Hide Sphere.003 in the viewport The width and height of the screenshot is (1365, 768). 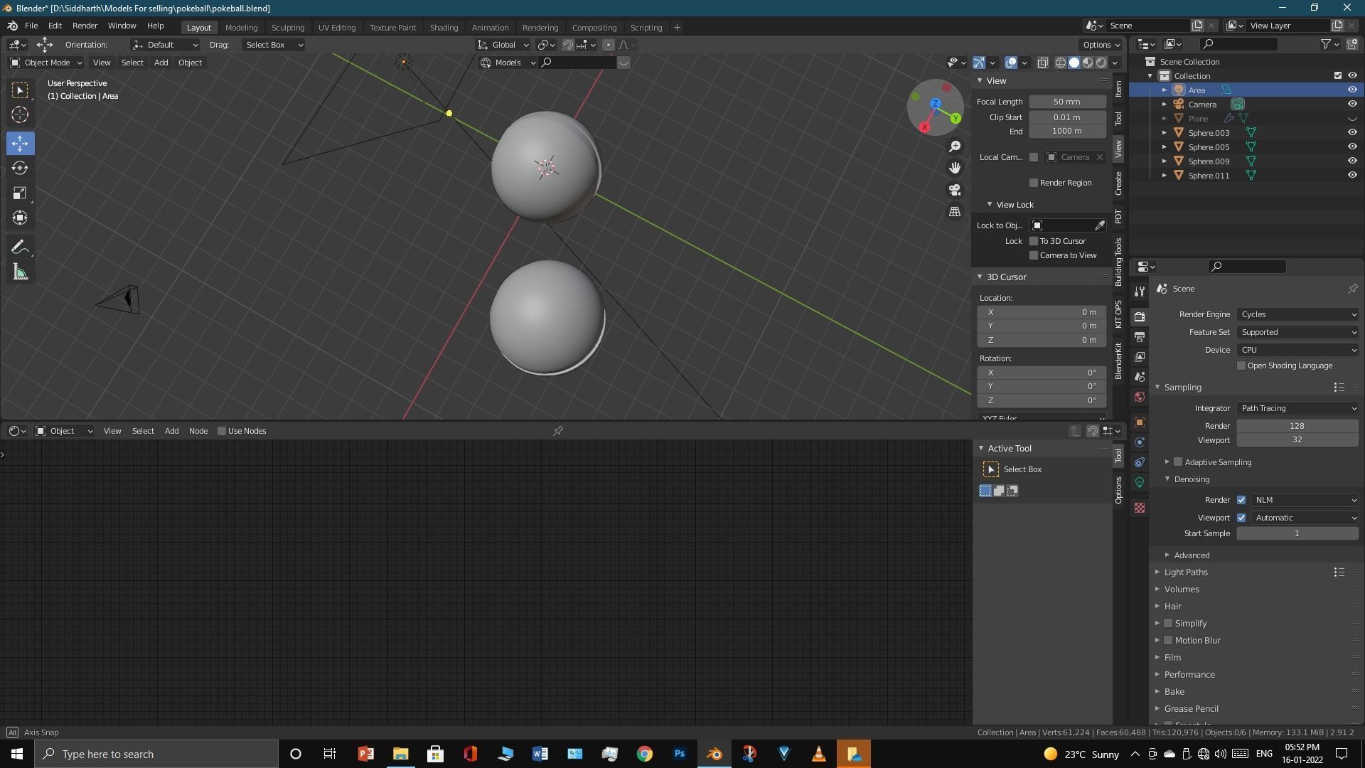click(x=1352, y=132)
